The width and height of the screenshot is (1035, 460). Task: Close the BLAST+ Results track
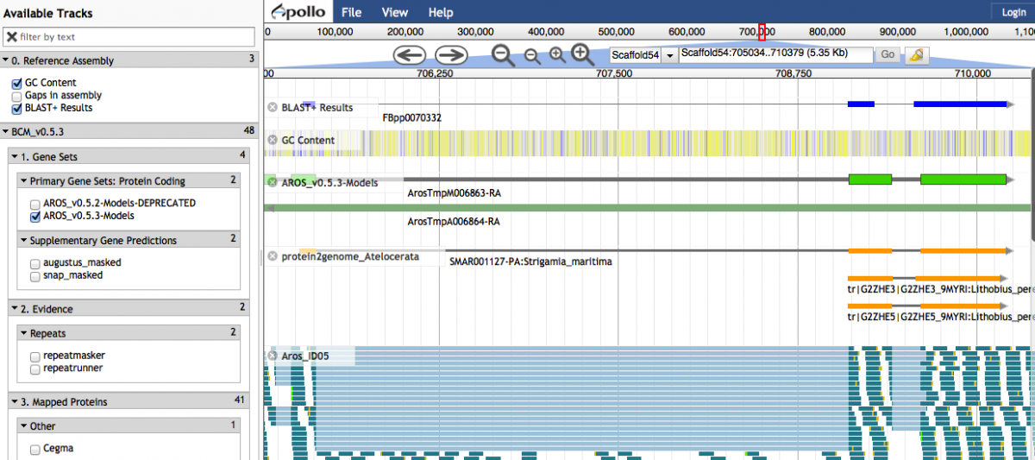273,107
